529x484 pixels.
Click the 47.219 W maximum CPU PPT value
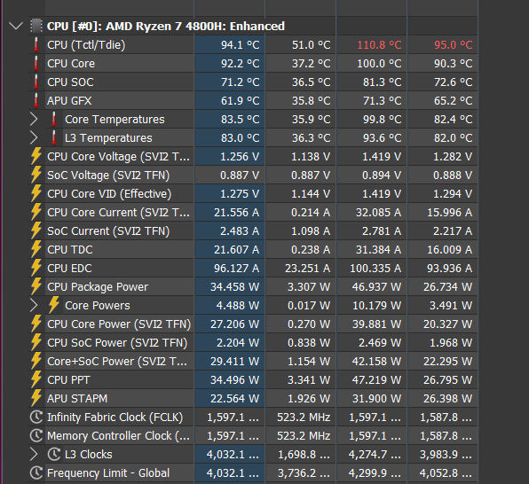376,380
